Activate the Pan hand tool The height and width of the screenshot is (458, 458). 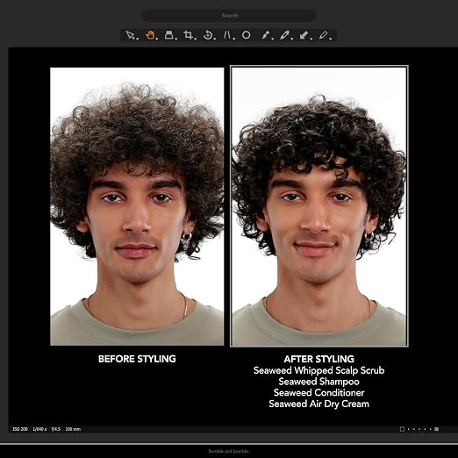coord(149,35)
